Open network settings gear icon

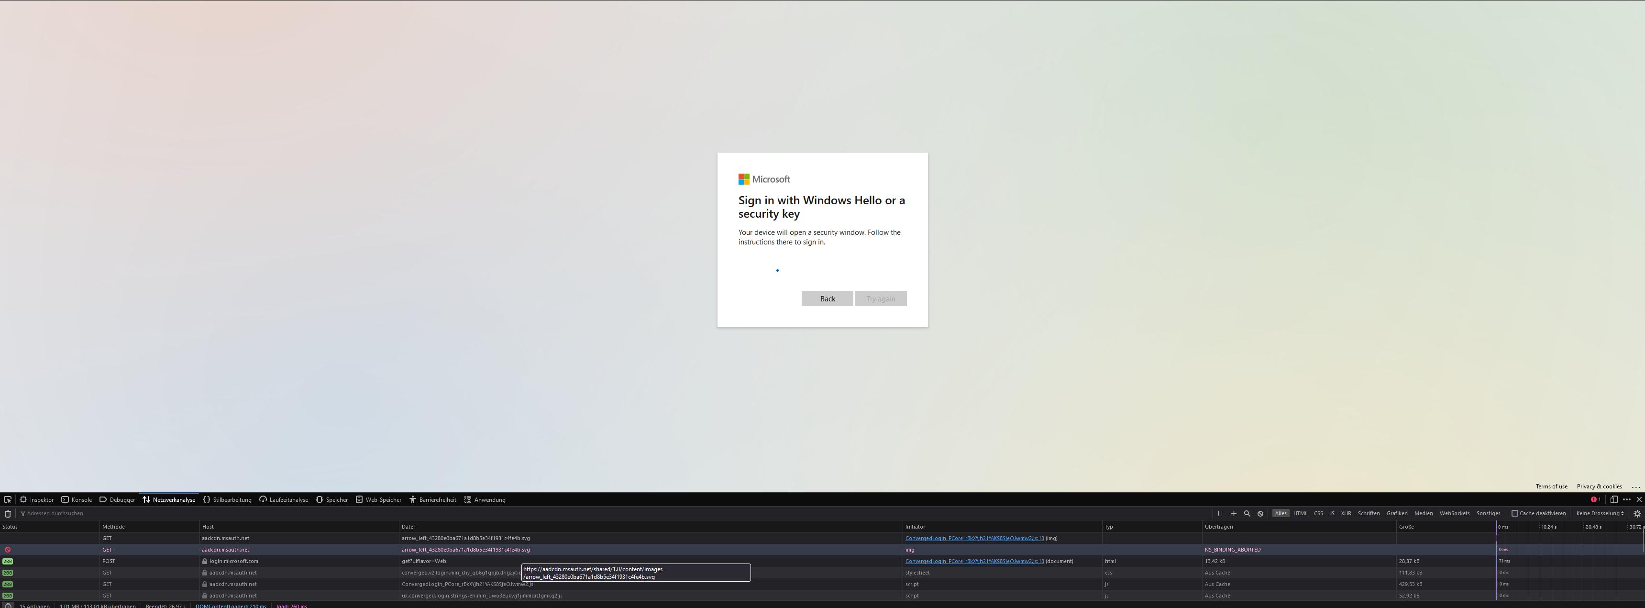1637,513
